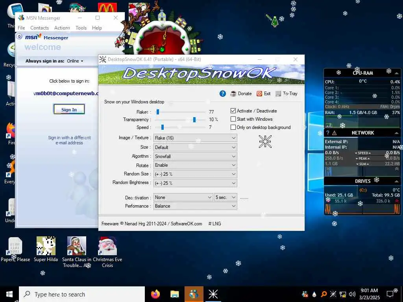Screen dimensions: 403x302
Task: Click the To-Tray label
Action: pos(290,94)
